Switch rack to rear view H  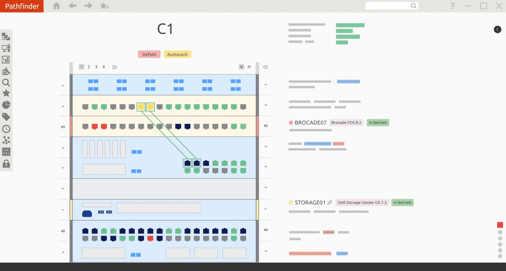pos(249,67)
